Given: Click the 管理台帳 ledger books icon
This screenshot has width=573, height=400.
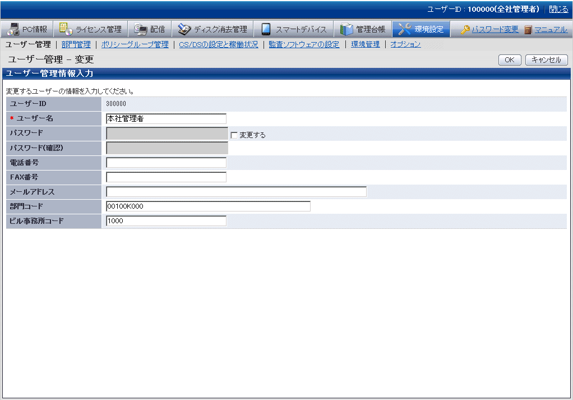Looking at the screenshot, I should click(346, 29).
